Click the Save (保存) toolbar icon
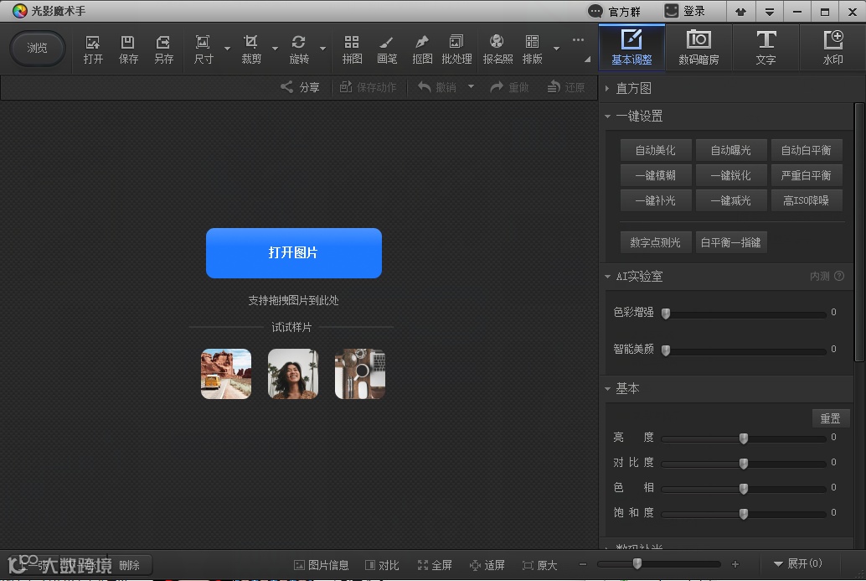 [128, 49]
